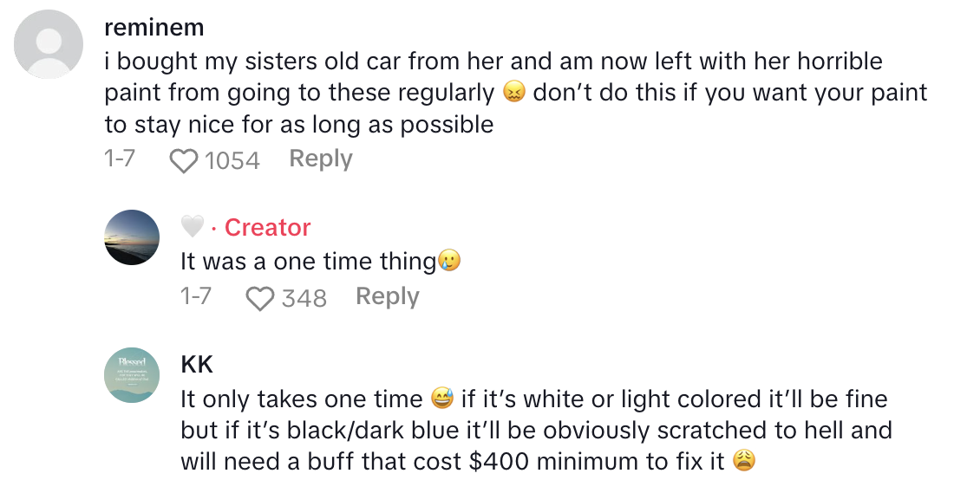Open reminem's default gray profile picture
This screenshot has width=954, height=480.
pos(50,45)
